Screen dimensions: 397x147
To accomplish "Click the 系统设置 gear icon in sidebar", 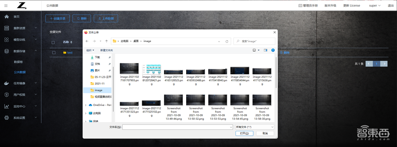I will coord(7,118).
